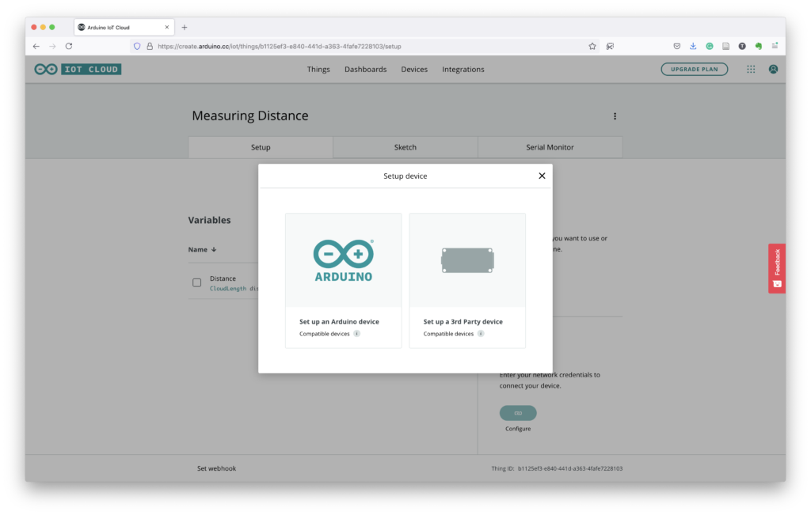The width and height of the screenshot is (811, 515).
Task: Switch to the Serial Monitor tab
Action: pos(550,147)
